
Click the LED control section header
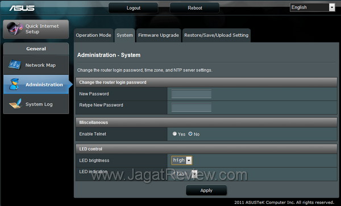206,149
